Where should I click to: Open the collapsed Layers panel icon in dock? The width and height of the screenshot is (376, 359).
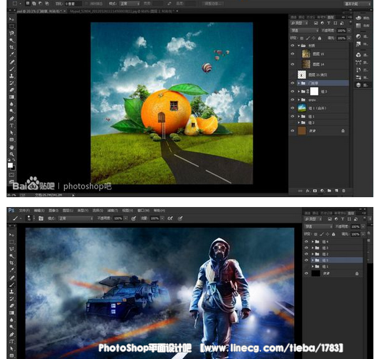click(358, 85)
